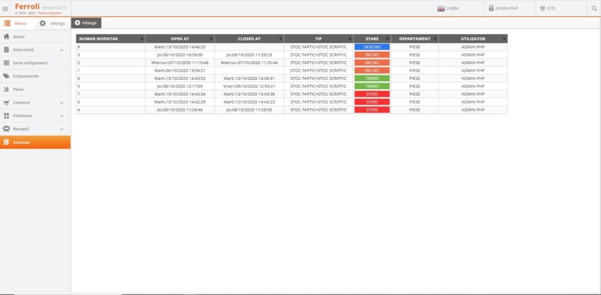Select the Meniu tab

15,23
